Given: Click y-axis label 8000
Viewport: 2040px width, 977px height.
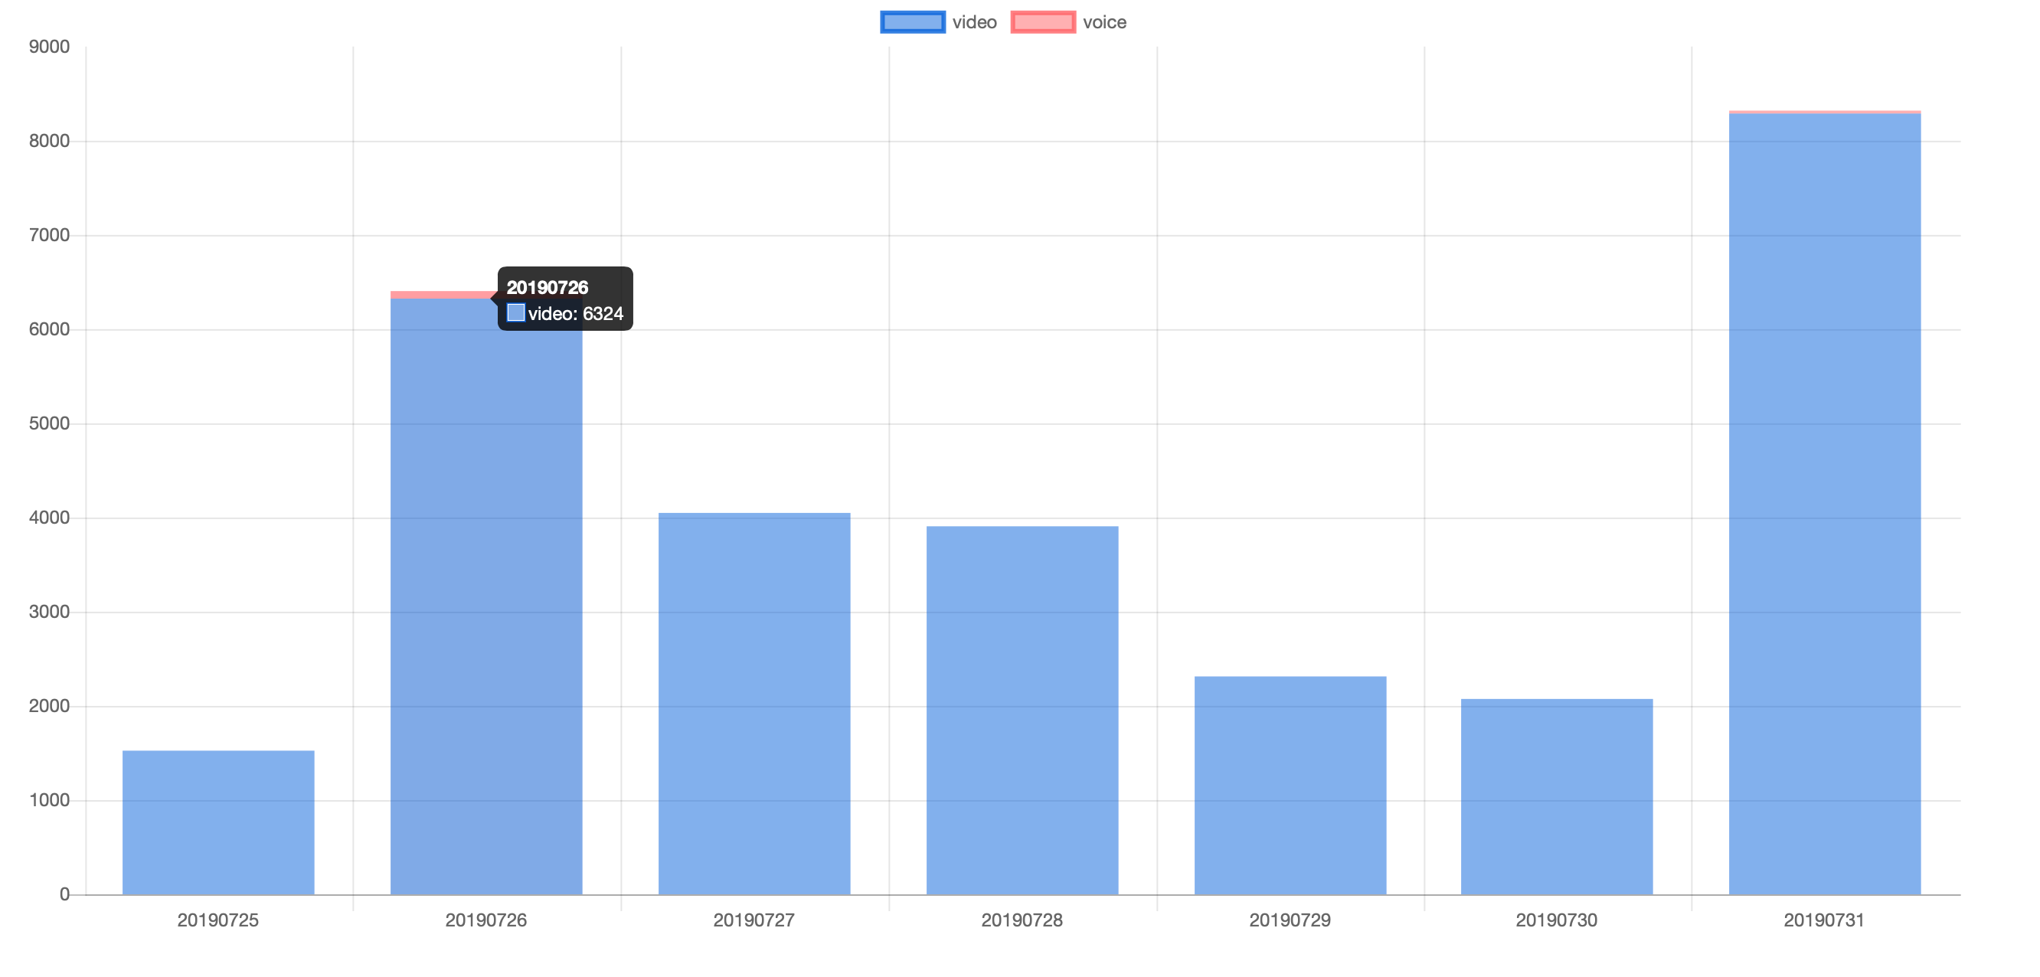Looking at the screenshot, I should point(49,141).
